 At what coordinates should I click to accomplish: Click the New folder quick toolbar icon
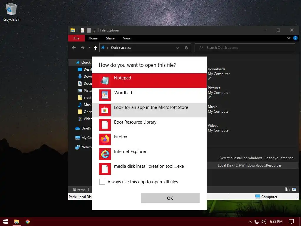(89, 30)
